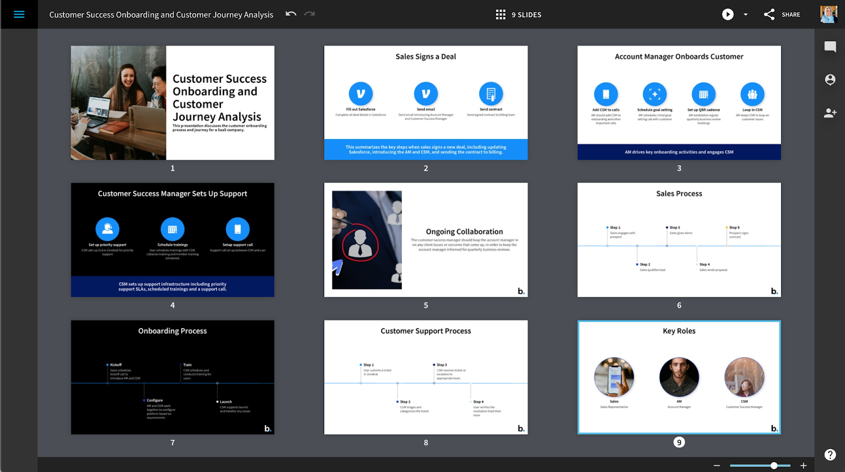Viewport: 845px width, 472px height.
Task: Add a collaborator via person-plus icon
Action: (830, 113)
